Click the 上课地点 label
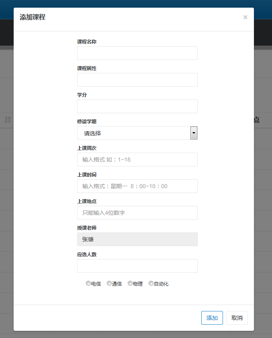Image resolution: width=272 pixels, height=338 pixels. tap(87, 201)
